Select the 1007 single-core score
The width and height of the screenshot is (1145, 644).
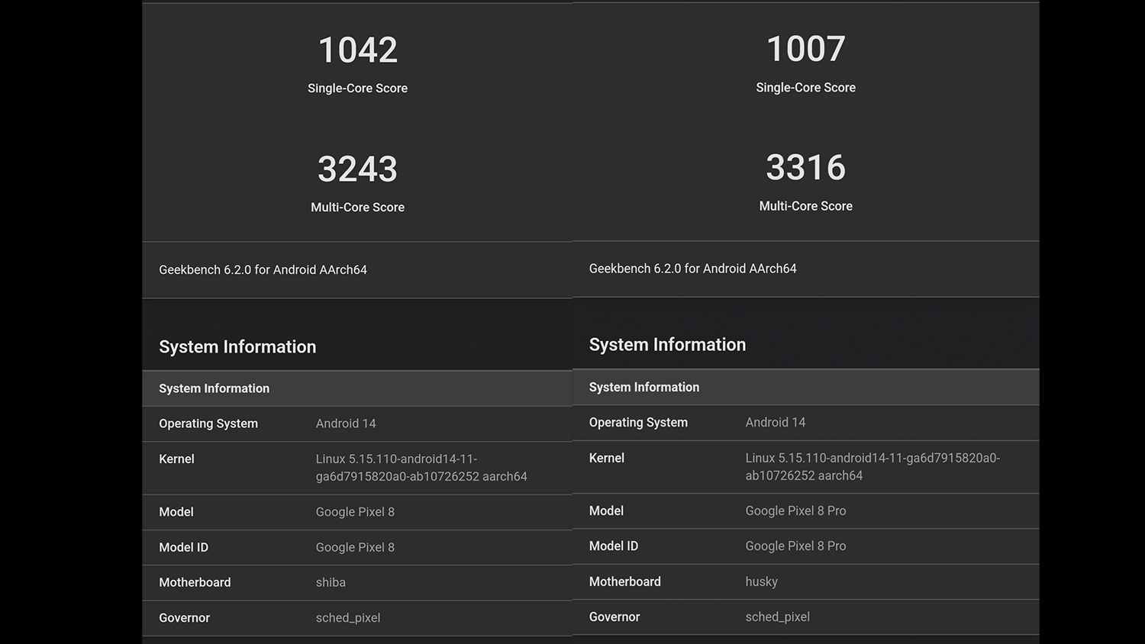pyautogui.click(x=805, y=50)
